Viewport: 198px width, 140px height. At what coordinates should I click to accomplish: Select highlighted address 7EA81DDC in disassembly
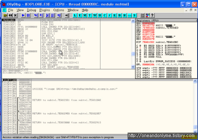click(9, 20)
